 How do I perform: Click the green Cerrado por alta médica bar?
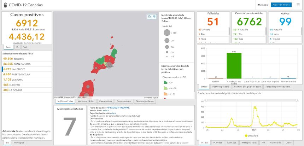[x=234, y=65]
